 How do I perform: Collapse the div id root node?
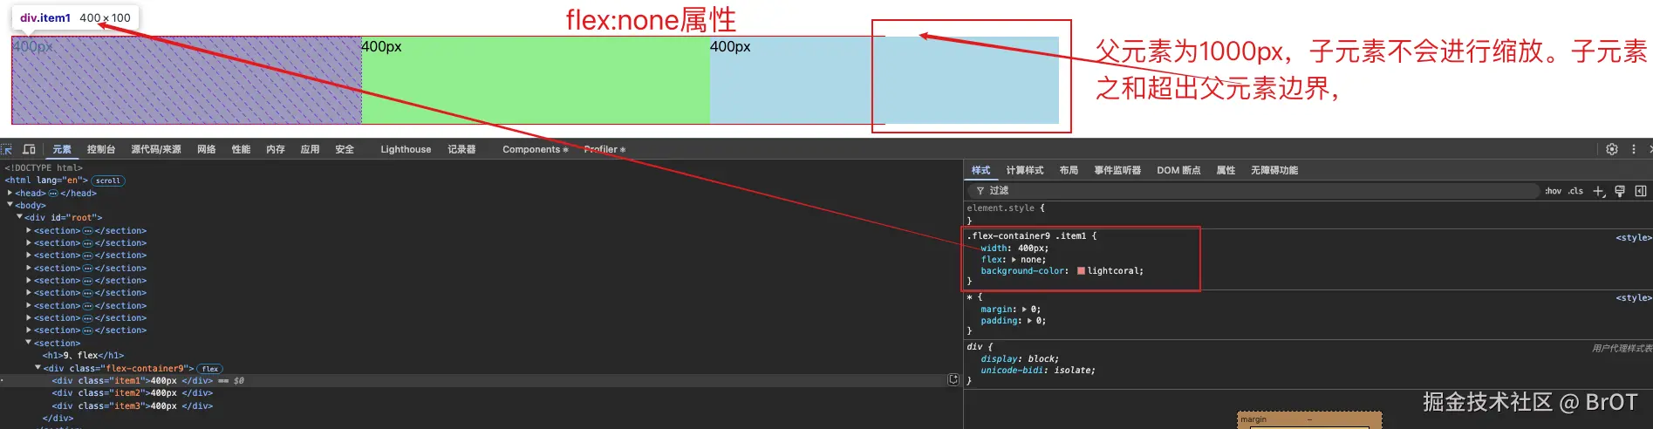19,217
